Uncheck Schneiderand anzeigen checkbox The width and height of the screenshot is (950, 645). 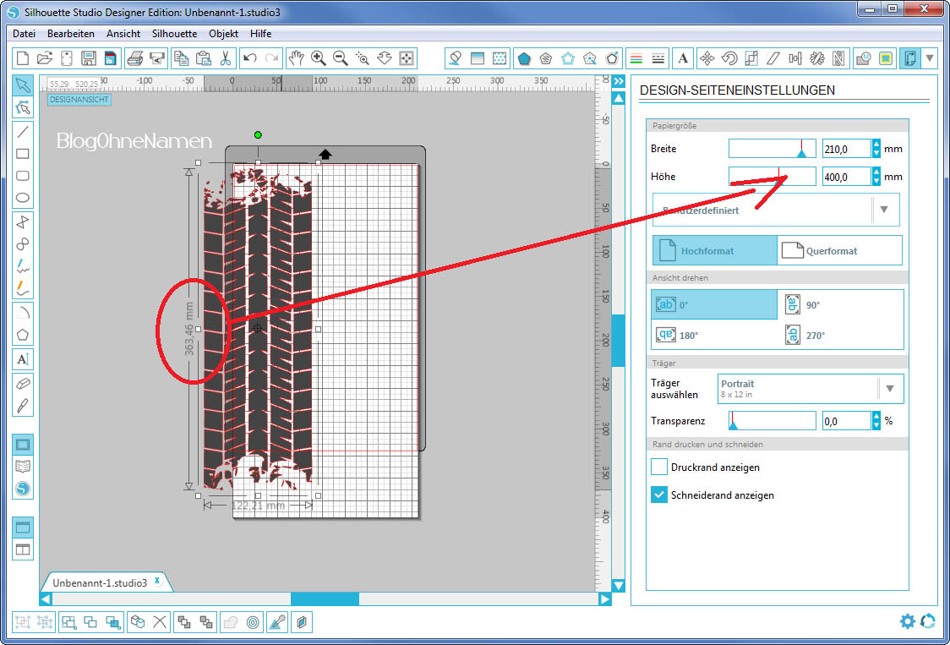point(659,495)
